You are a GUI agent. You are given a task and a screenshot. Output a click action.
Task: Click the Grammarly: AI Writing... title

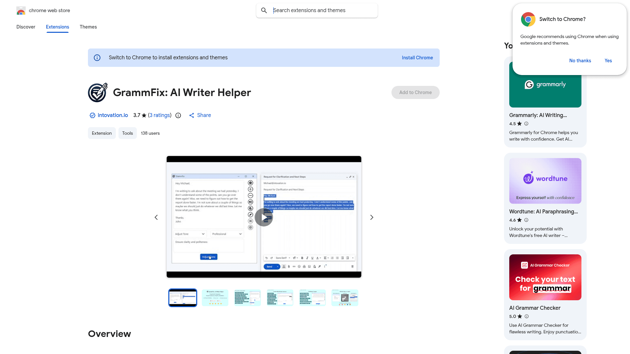pyautogui.click(x=538, y=115)
